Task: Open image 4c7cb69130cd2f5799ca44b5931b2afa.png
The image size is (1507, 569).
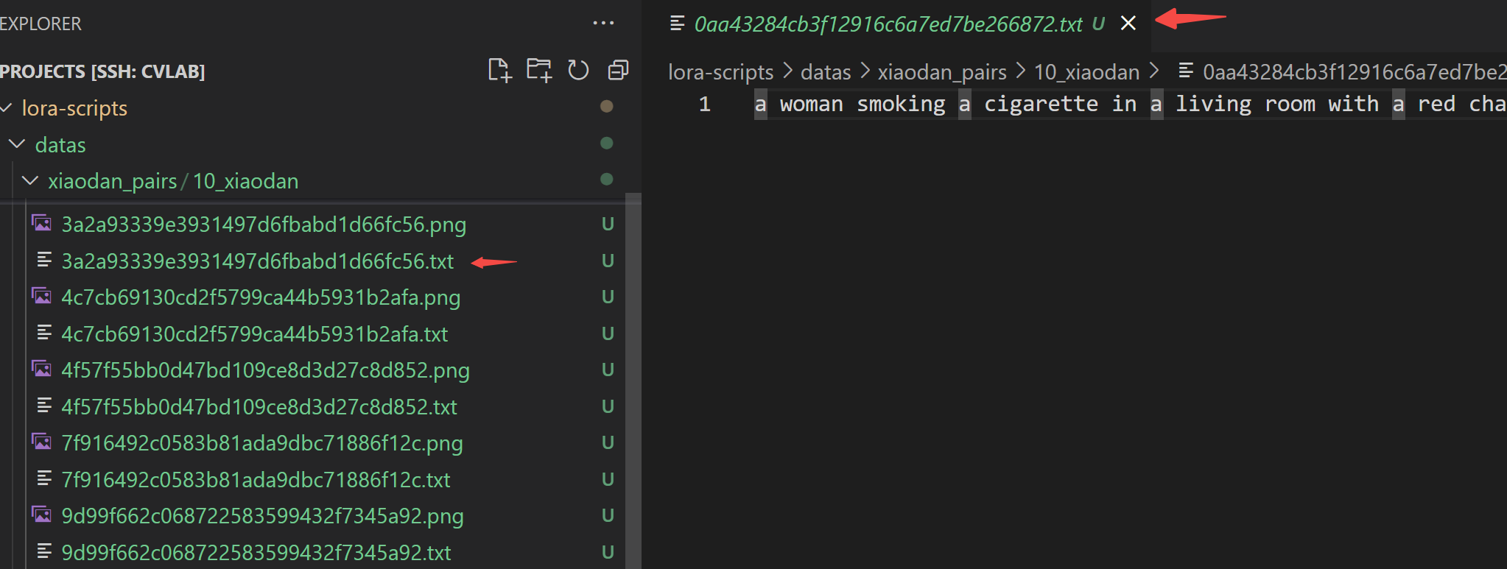Action: coord(261,297)
